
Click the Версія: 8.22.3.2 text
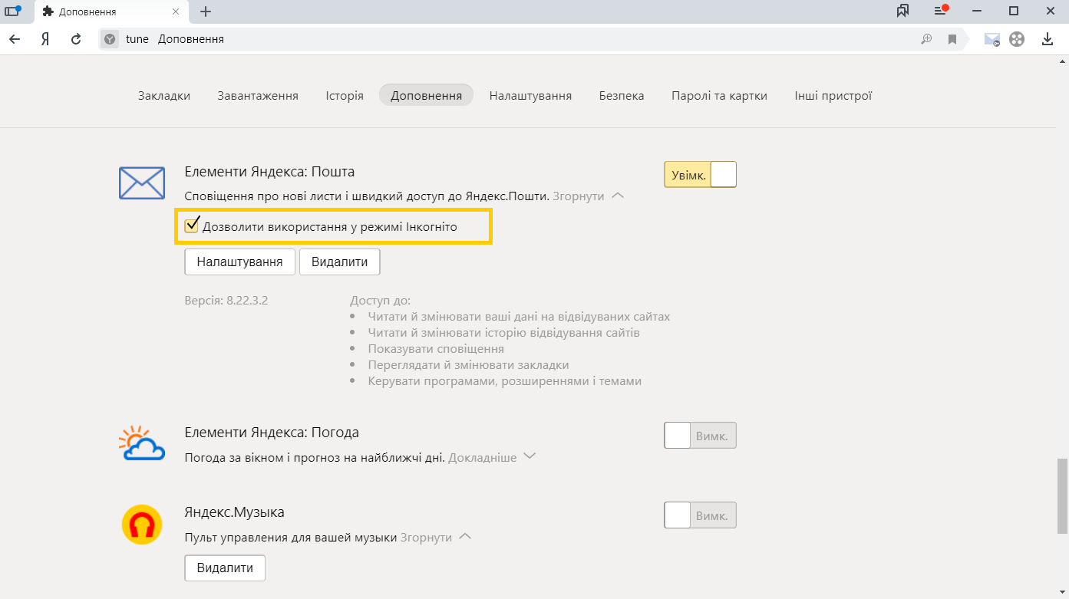226,300
